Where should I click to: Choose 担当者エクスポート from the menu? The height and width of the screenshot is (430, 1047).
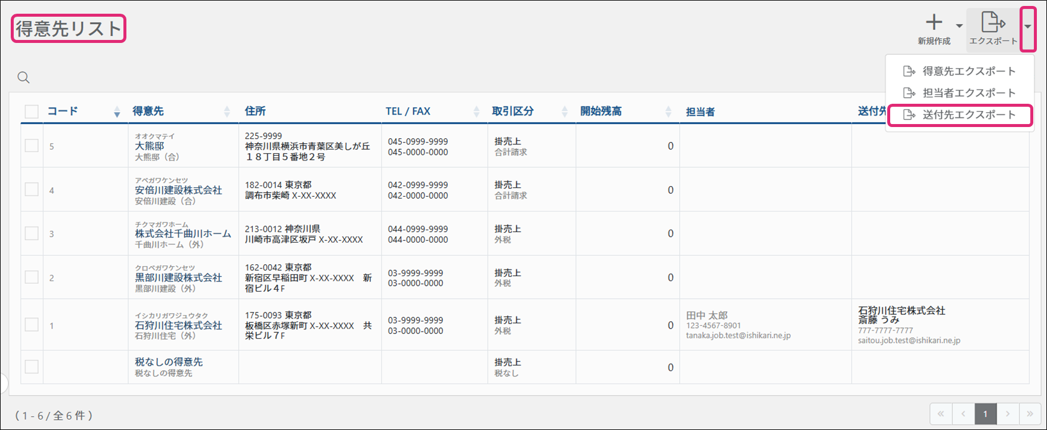[968, 93]
